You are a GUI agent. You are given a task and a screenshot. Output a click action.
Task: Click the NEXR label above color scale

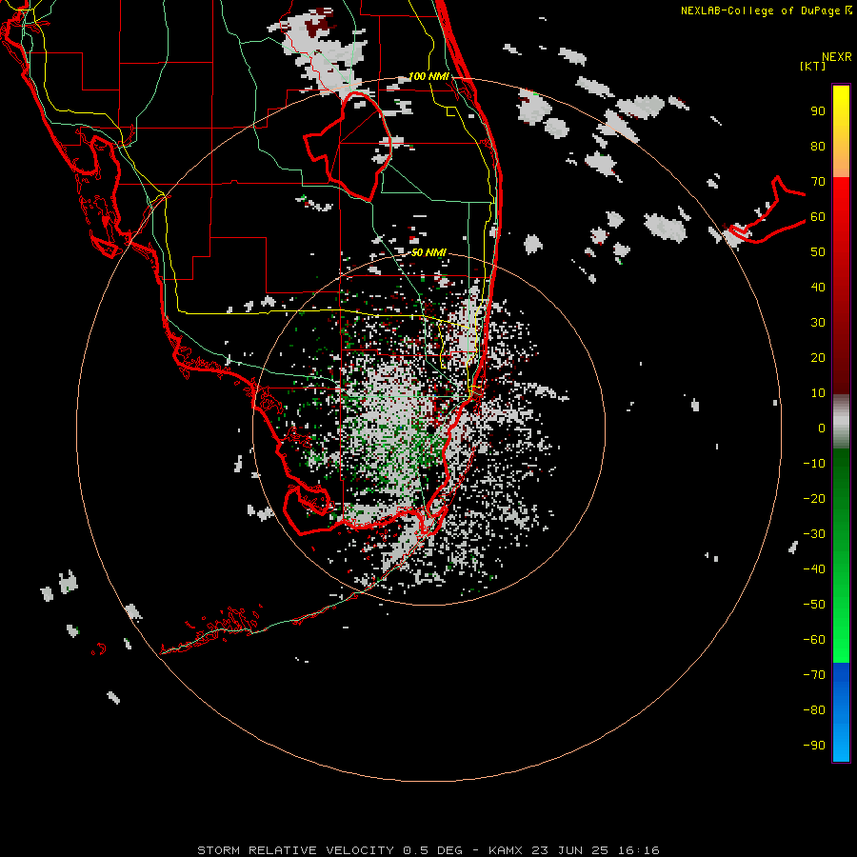pos(837,57)
